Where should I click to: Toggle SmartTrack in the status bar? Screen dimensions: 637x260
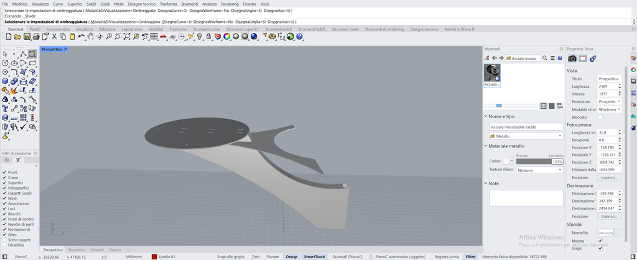314,257
